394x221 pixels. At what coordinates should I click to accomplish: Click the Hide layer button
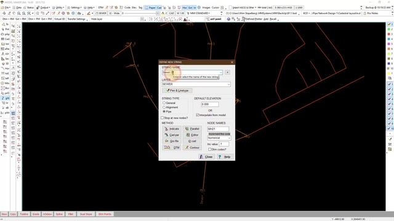click(97, 19)
